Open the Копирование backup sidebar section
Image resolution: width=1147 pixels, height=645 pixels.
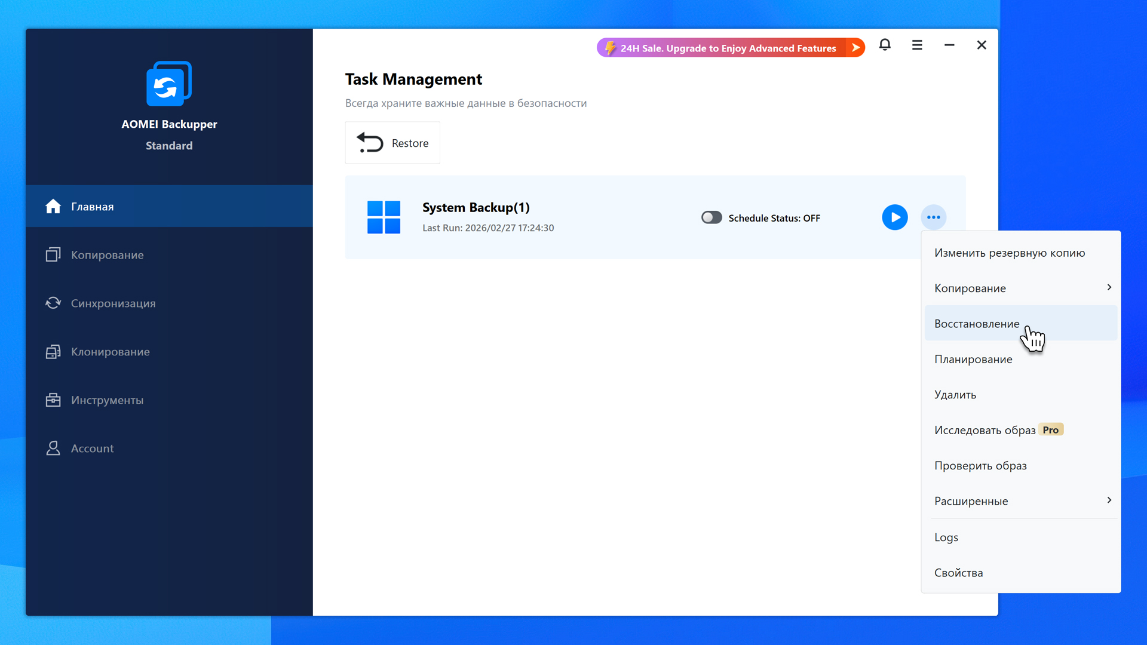coord(107,255)
